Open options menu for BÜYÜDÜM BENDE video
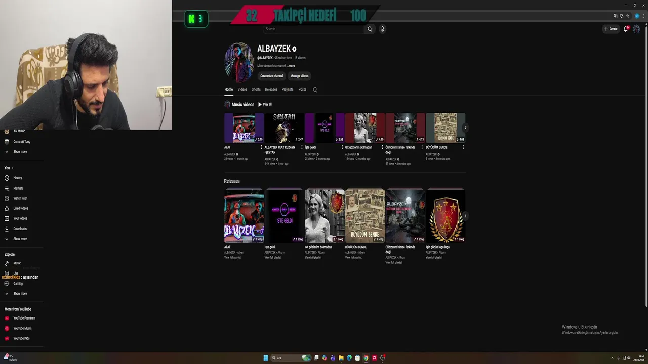Image resolution: width=648 pixels, height=364 pixels. pos(463,147)
